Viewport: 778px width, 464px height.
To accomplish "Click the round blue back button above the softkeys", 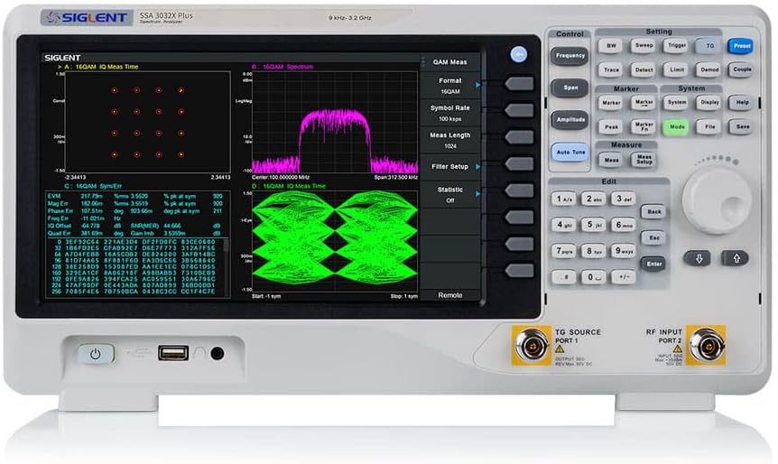I will coord(518,54).
